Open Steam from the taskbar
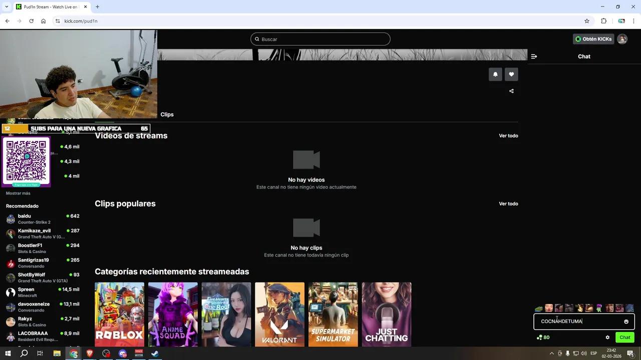The width and height of the screenshot is (641, 360). point(155,353)
